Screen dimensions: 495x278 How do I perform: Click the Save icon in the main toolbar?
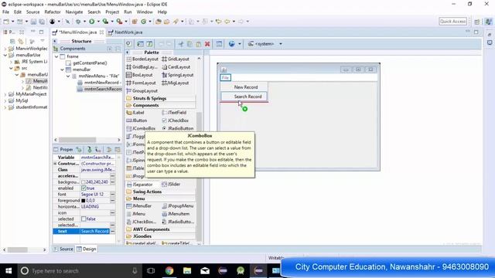[x=33, y=22]
